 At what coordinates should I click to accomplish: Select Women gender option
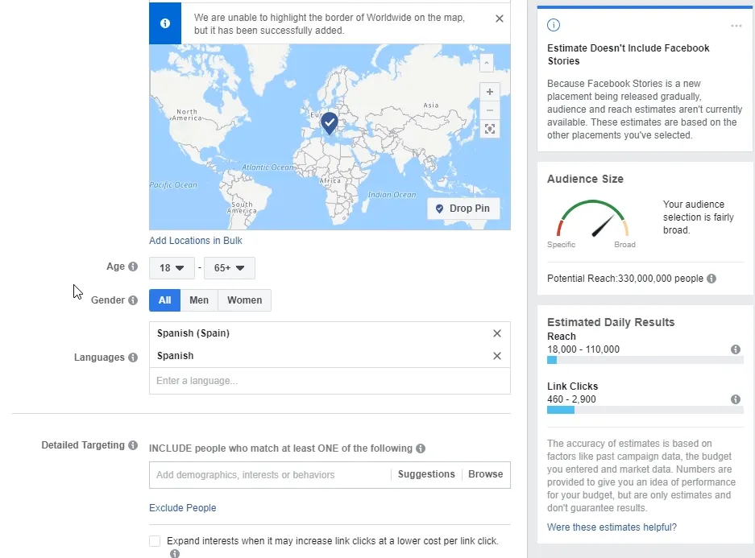pyautogui.click(x=245, y=300)
